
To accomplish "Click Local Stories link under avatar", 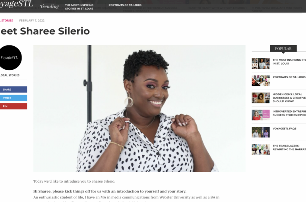I will (x=10, y=75).
